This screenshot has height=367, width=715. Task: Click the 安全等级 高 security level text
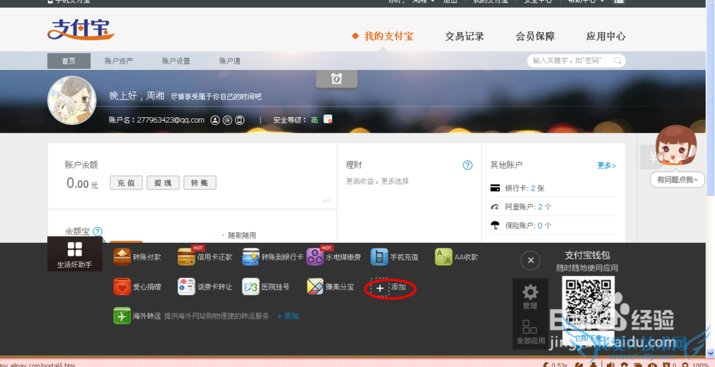coord(295,120)
